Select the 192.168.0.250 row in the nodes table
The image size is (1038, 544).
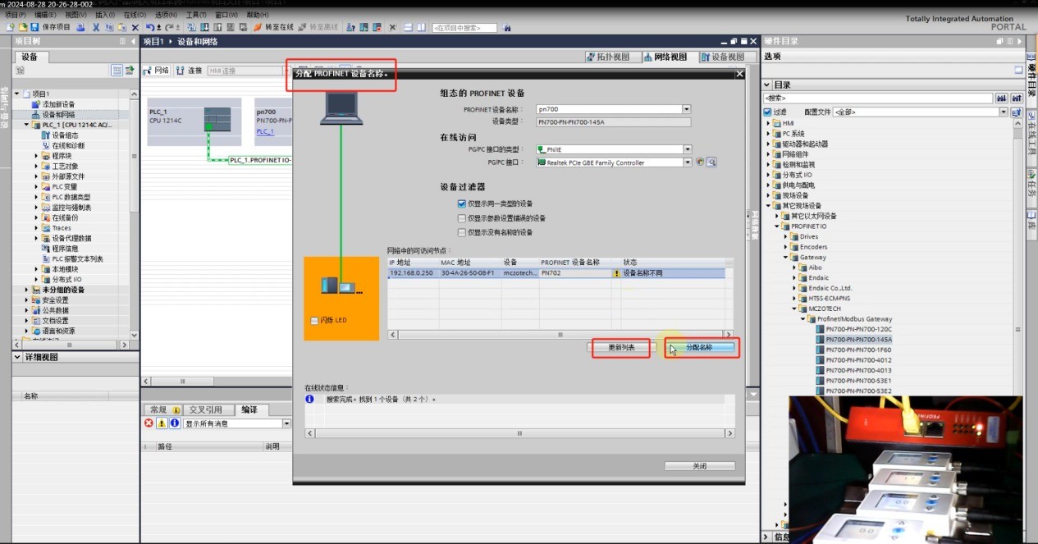pos(556,273)
